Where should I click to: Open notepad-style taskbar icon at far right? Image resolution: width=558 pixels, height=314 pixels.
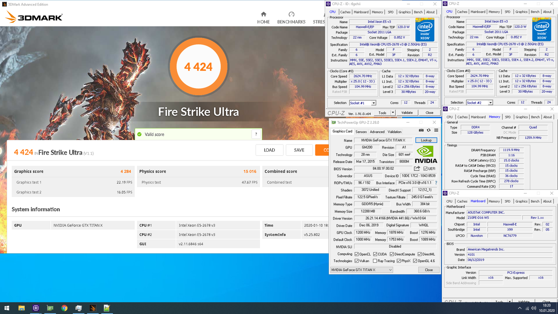pos(107,308)
